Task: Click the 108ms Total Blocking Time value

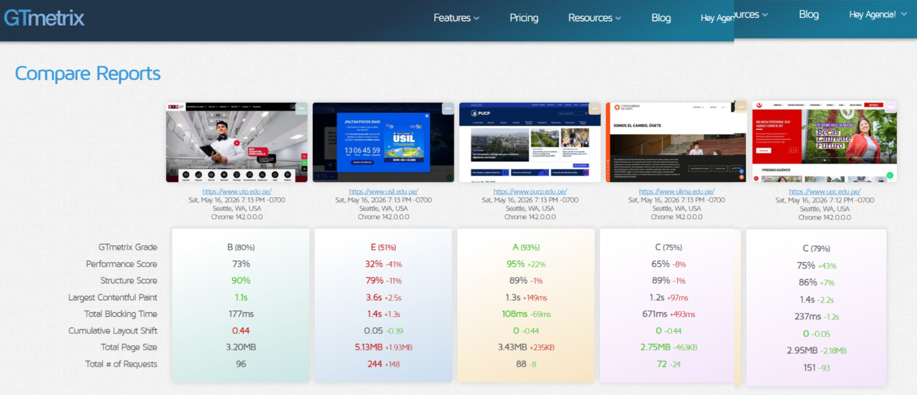Action: pyautogui.click(x=514, y=314)
